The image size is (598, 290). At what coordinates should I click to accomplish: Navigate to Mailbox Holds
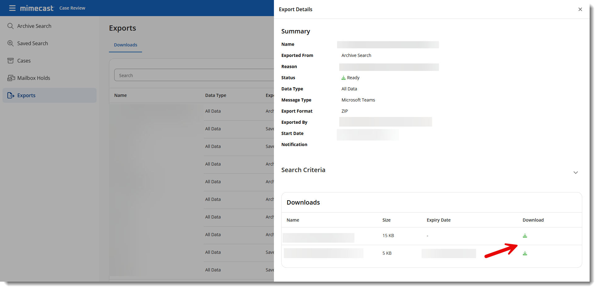(x=33, y=78)
